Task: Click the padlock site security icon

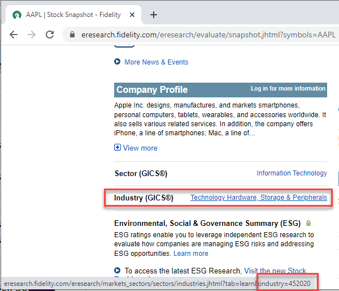Action: click(72, 35)
